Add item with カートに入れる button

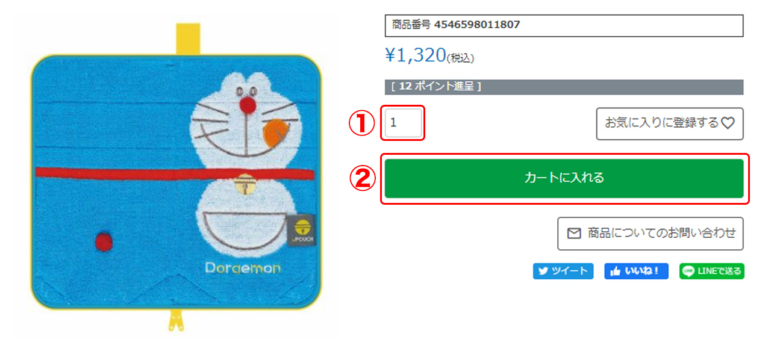click(564, 178)
